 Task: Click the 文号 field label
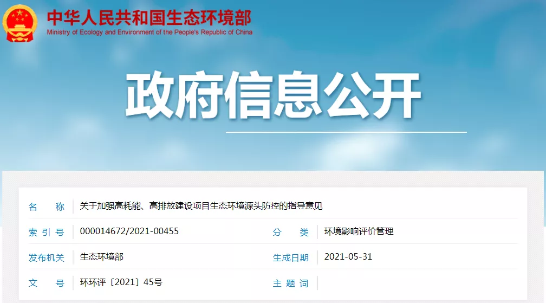point(46,283)
